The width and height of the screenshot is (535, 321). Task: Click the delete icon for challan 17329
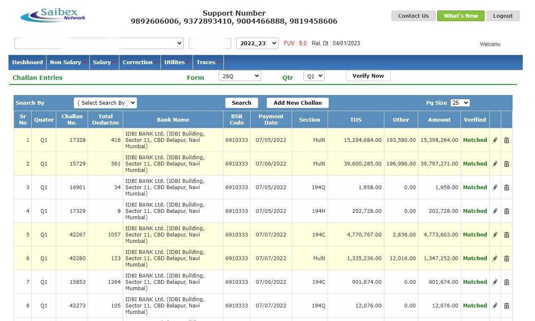click(x=506, y=211)
